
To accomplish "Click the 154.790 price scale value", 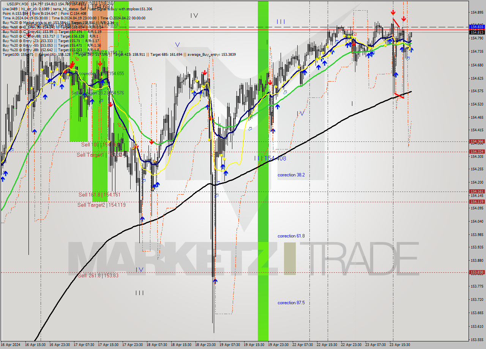I will 477,38.
